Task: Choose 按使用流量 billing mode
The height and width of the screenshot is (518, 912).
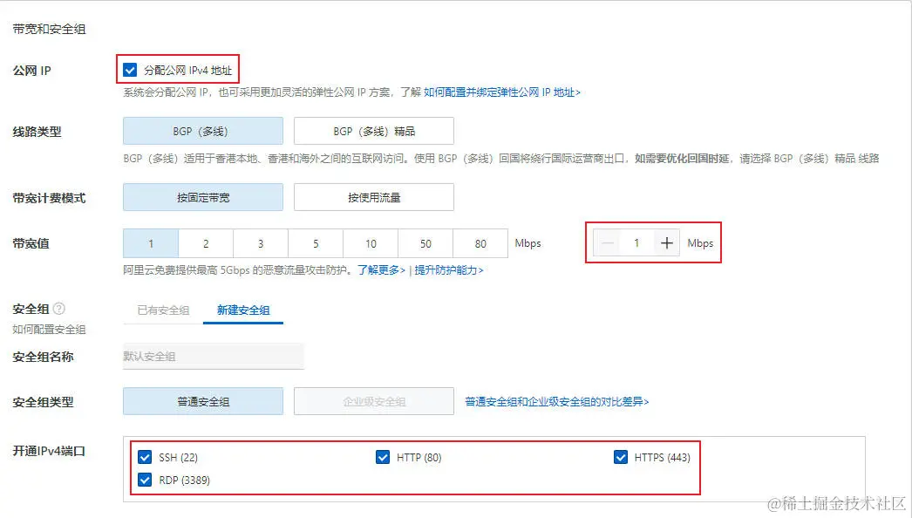Action: pos(374,196)
